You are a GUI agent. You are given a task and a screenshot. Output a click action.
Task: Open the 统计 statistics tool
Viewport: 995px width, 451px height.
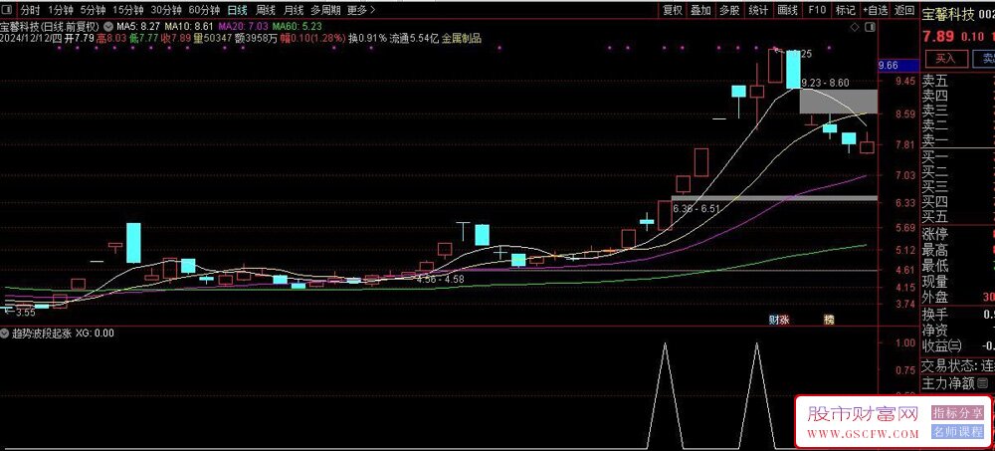(x=758, y=10)
